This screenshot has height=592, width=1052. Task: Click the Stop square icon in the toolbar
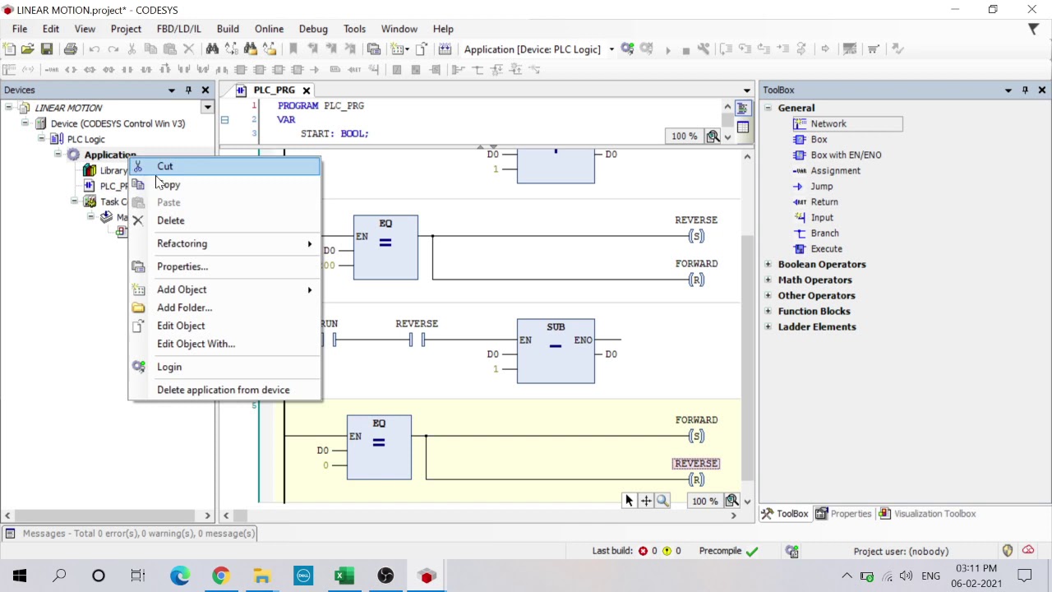click(x=685, y=49)
